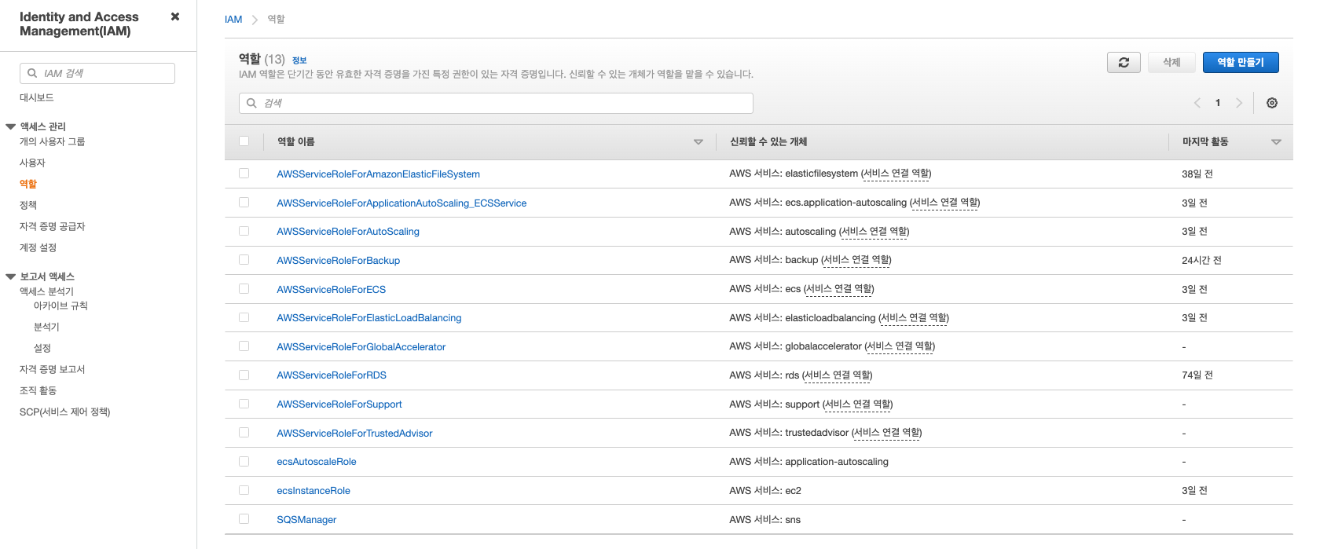This screenshot has width=1320, height=549.
Task: Open AWSServiceRoleForSupport role link
Action: click(x=339, y=404)
